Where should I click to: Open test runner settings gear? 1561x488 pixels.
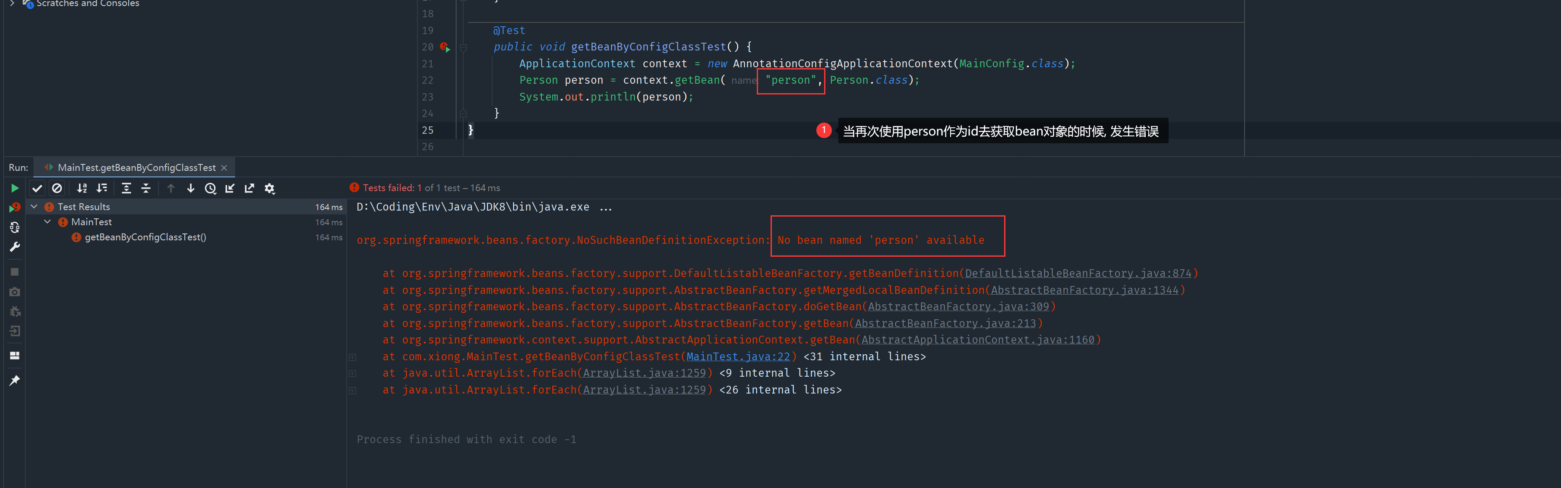coord(270,188)
